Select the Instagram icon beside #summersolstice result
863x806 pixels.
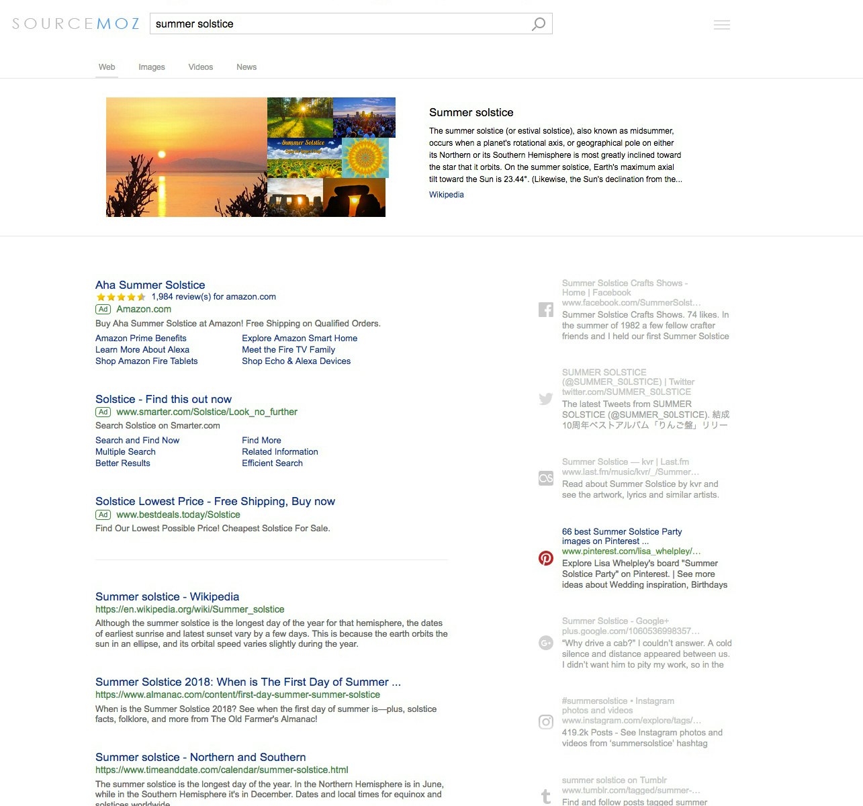(x=545, y=721)
